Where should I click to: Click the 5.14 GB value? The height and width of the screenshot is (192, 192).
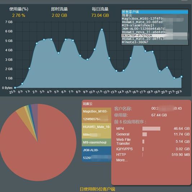(x=183, y=142)
